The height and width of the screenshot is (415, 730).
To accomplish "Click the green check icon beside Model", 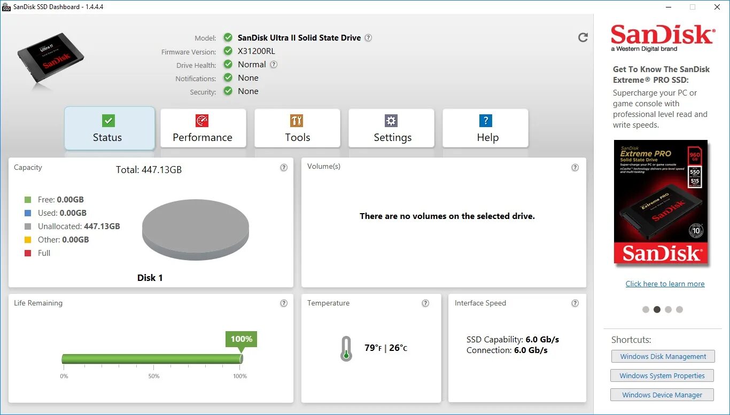I will pyautogui.click(x=228, y=37).
